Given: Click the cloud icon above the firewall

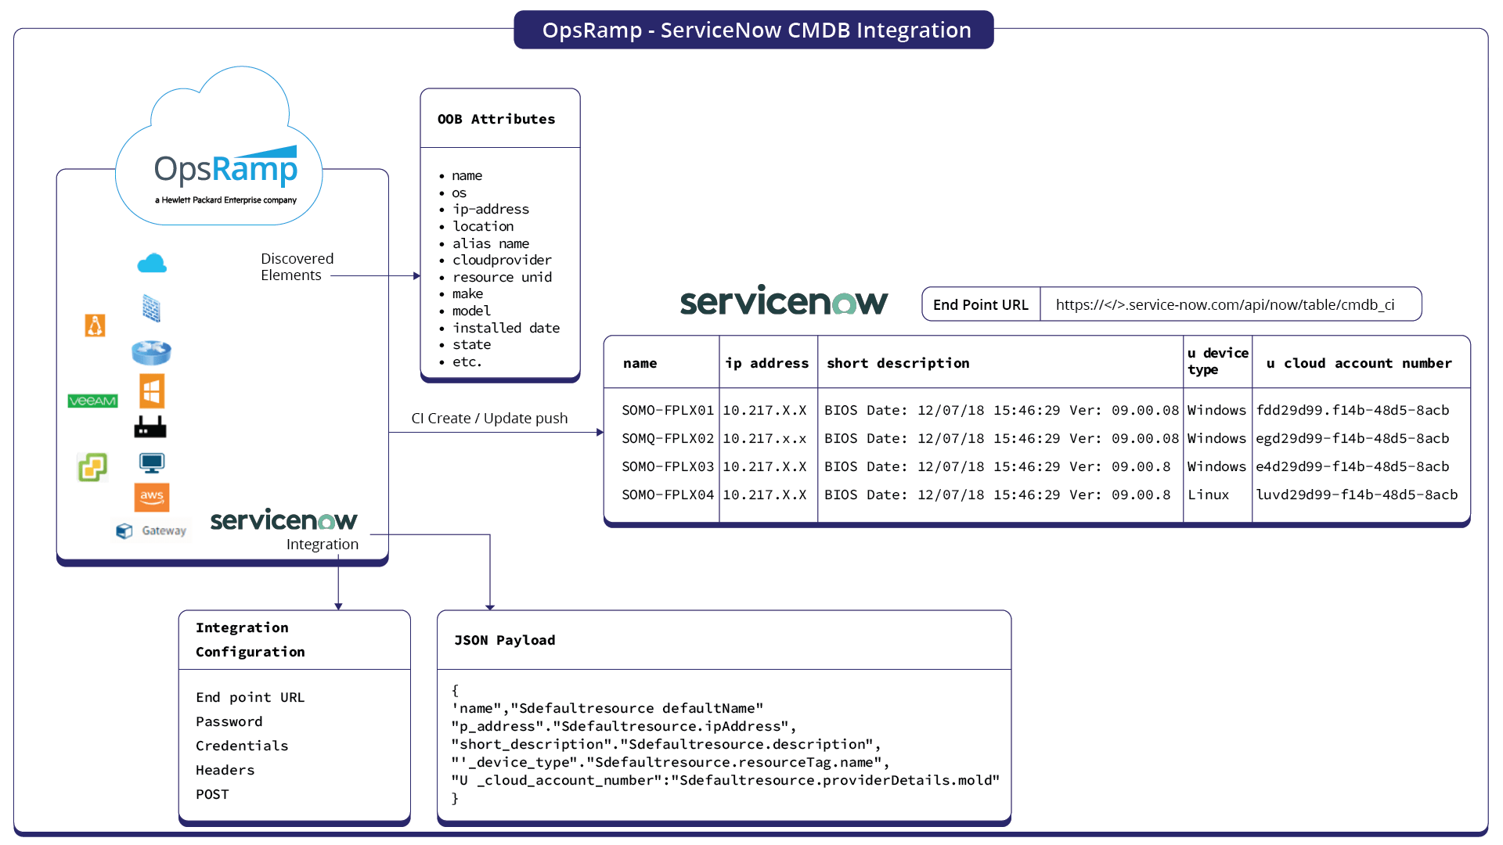Looking at the screenshot, I should (x=152, y=263).
